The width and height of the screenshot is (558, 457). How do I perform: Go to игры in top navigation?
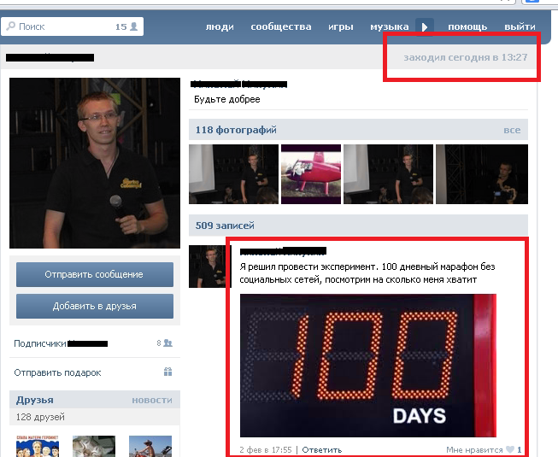point(340,26)
